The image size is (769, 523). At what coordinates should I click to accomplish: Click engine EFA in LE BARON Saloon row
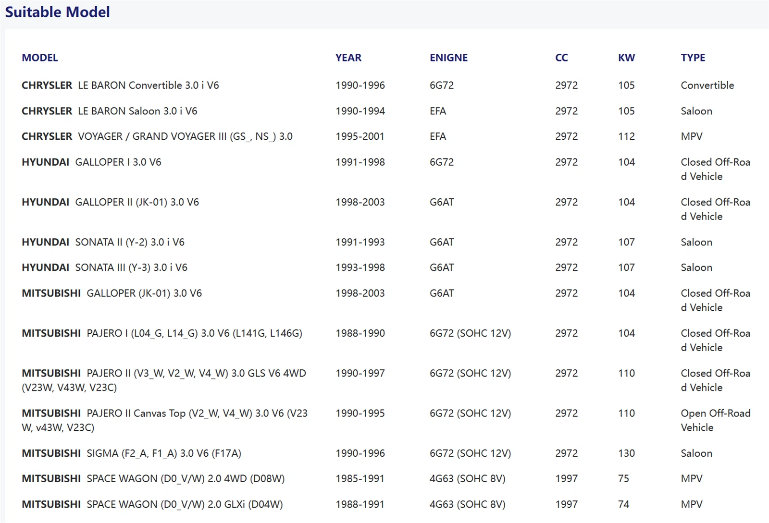pyautogui.click(x=438, y=111)
